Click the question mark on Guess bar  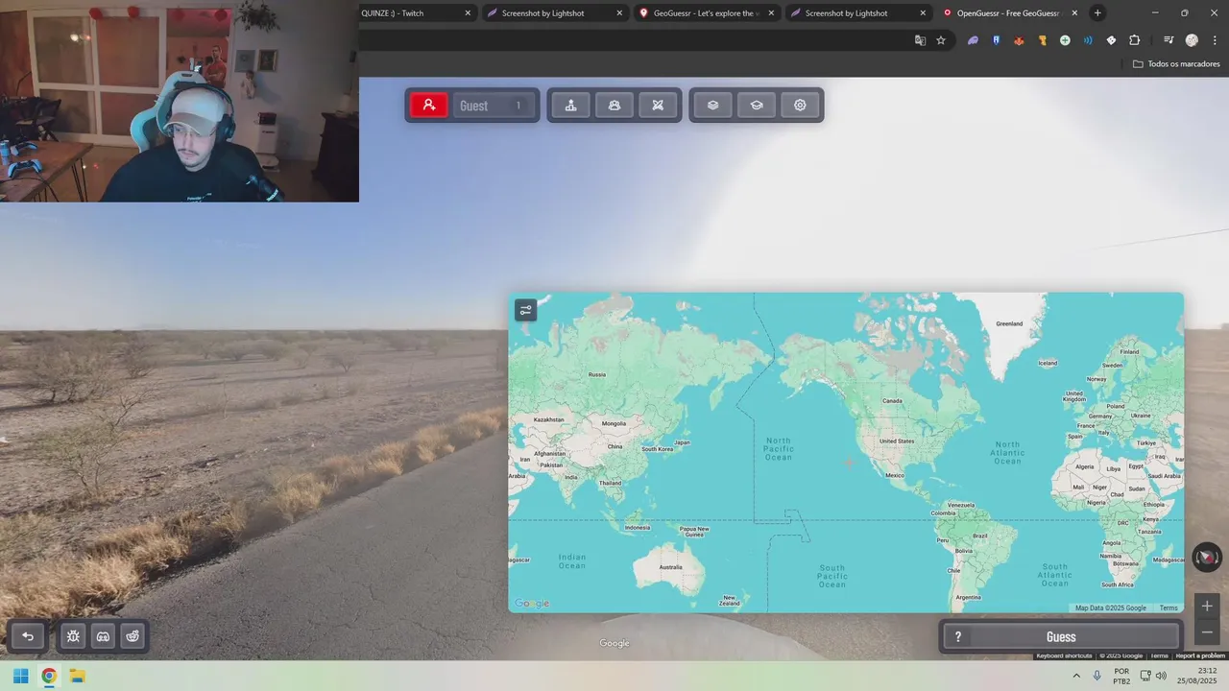click(957, 637)
